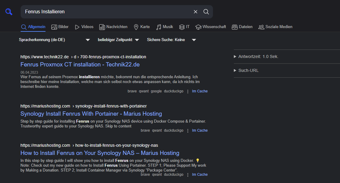Click the brave label on Portainer result
340x183 pixels.
pos(145,130)
